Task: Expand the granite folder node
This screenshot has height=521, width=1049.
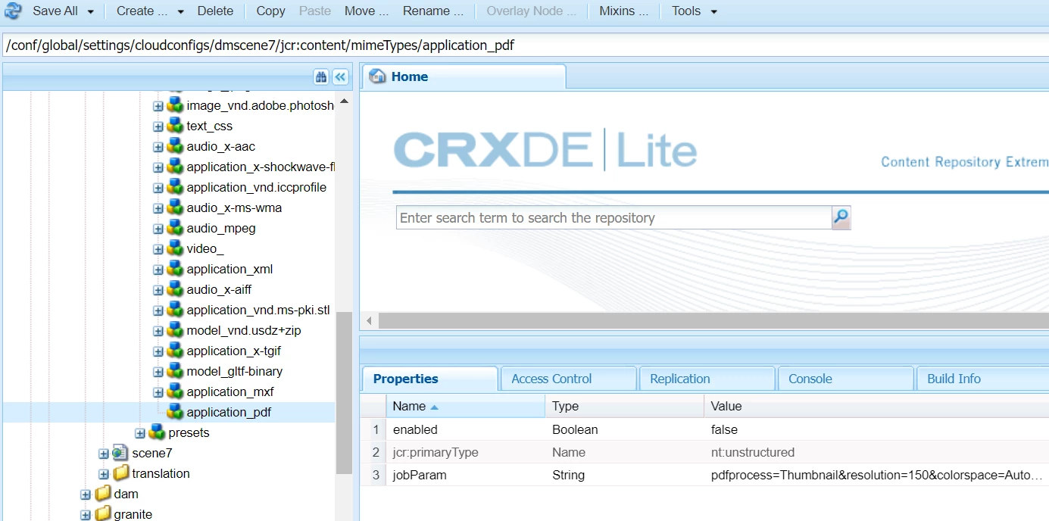Action: click(86, 515)
